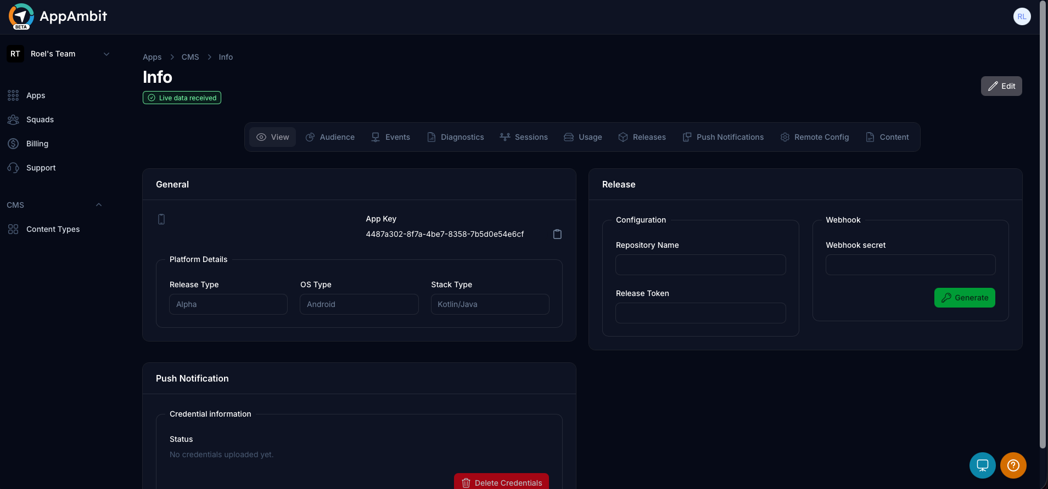Click the Release Token input field
Screen dimensions: 1048x489
pyautogui.click(x=700, y=313)
